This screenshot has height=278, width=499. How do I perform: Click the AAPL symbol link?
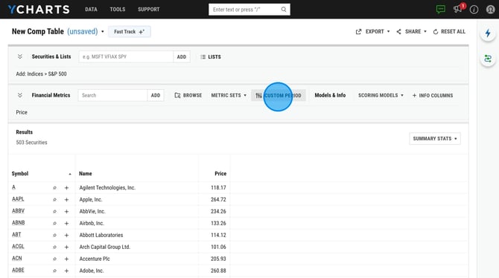(x=18, y=199)
